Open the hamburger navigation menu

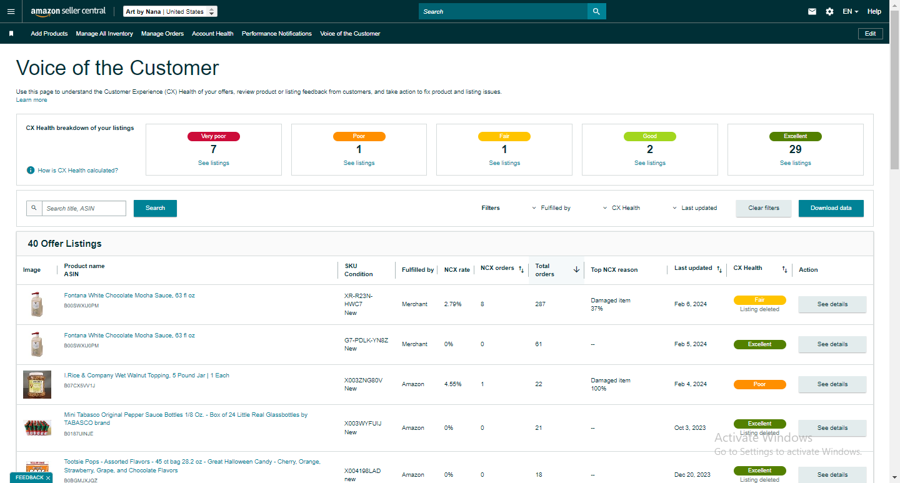click(11, 11)
